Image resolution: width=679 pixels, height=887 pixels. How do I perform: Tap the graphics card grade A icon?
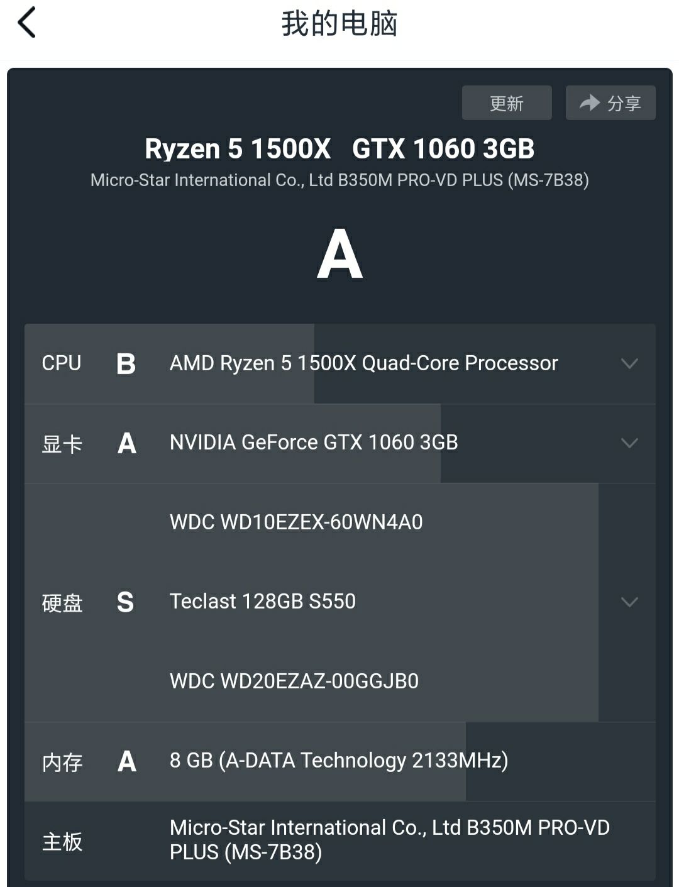(126, 443)
